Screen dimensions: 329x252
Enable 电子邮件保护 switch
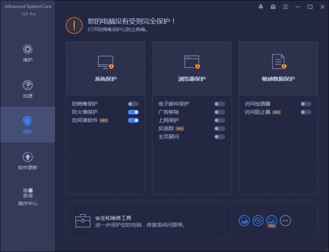tap(219, 104)
